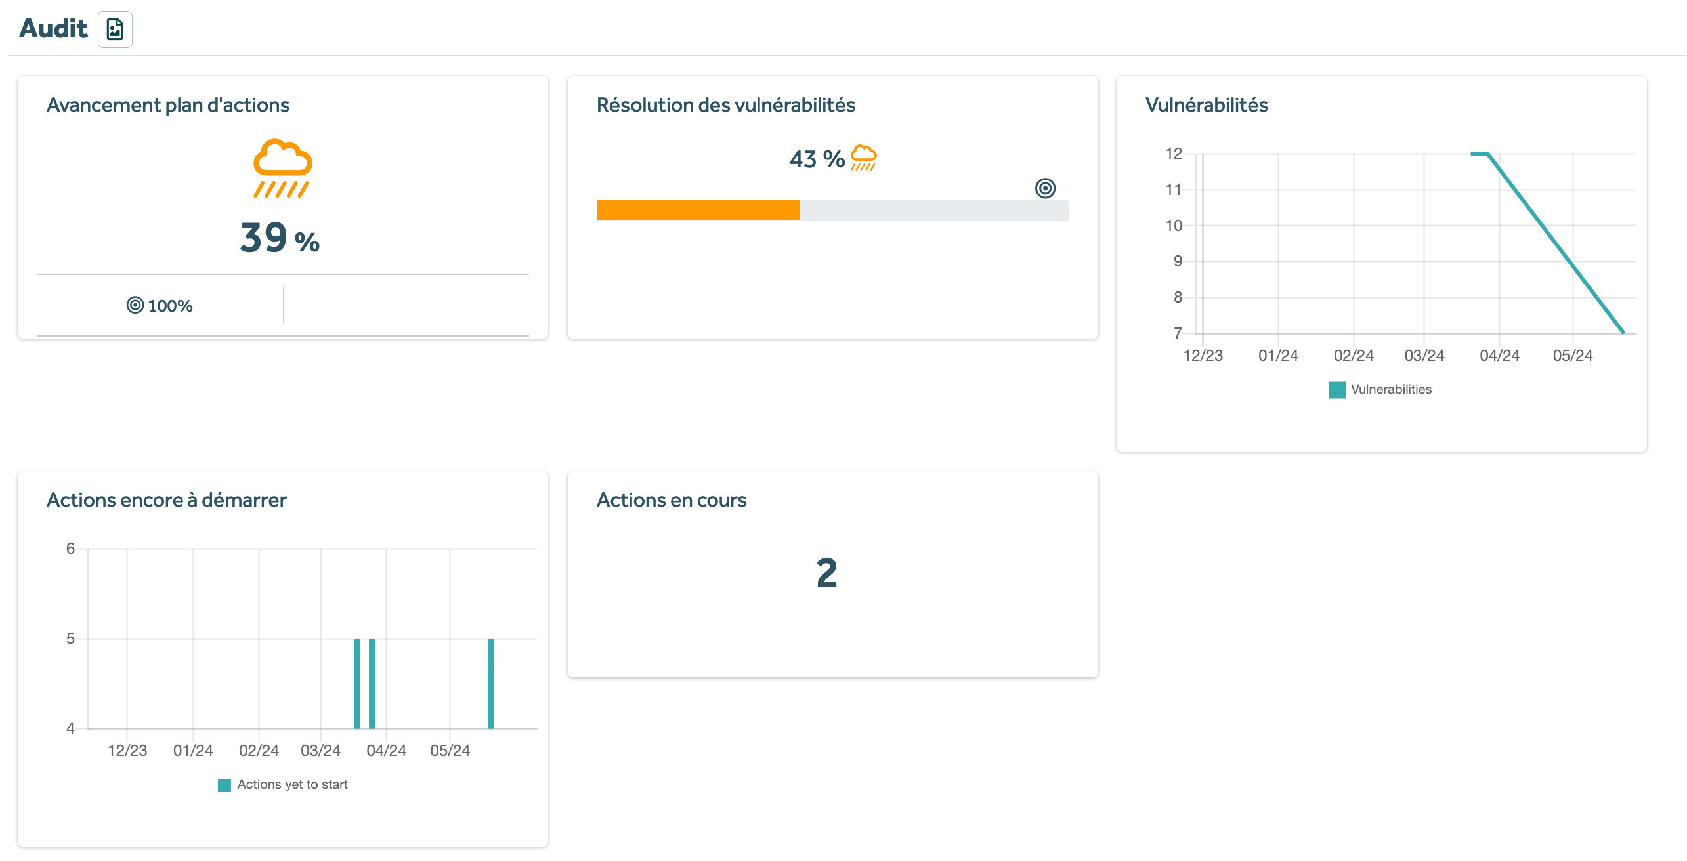The width and height of the screenshot is (1687, 861).
Task: Click the target icon above the progress bar
Action: (x=1045, y=188)
